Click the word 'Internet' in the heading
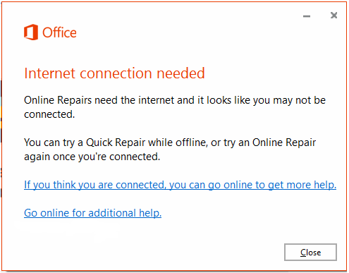Image resolution: width=349 pixels, height=273 pixels. pyautogui.click(x=49, y=73)
